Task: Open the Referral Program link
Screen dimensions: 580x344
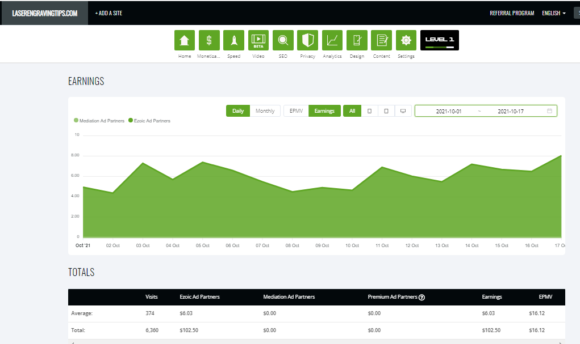Action: (512, 13)
